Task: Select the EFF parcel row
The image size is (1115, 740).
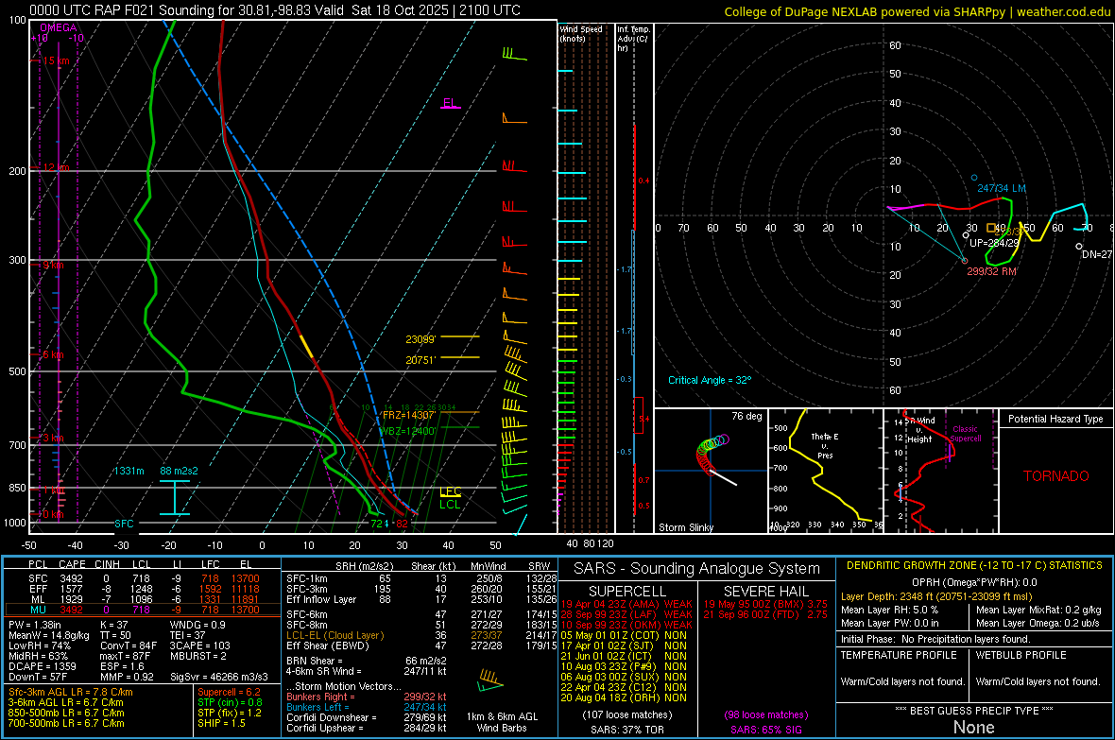Action: [x=143, y=589]
